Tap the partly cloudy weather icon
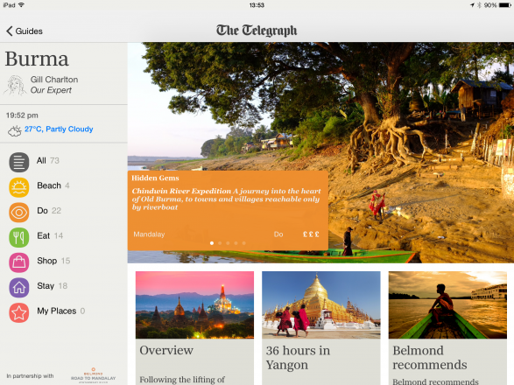The image size is (514, 385). pyautogui.click(x=14, y=131)
